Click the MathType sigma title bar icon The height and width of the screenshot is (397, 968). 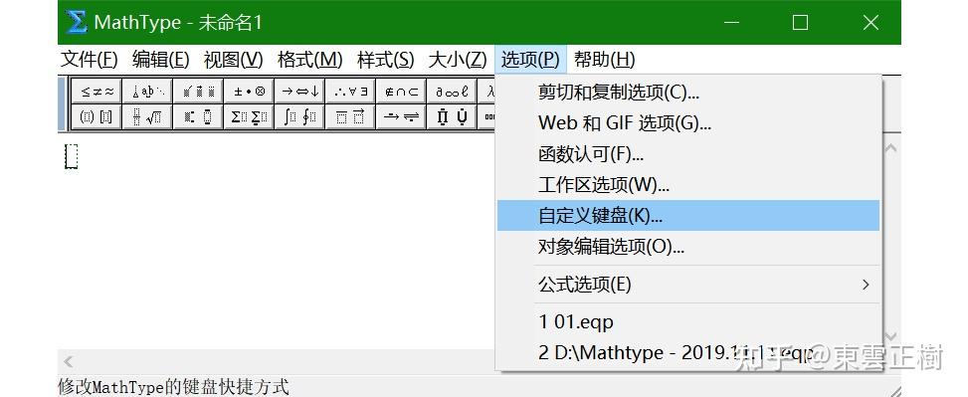77,22
